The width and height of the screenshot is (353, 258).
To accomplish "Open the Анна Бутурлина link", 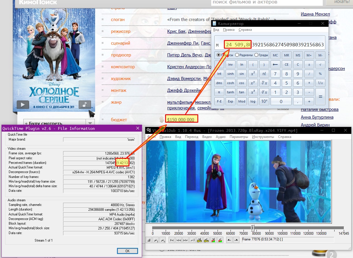I will point(317,117).
